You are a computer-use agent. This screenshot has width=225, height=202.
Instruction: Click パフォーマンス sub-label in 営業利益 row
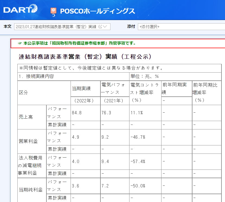[x=57, y=137]
